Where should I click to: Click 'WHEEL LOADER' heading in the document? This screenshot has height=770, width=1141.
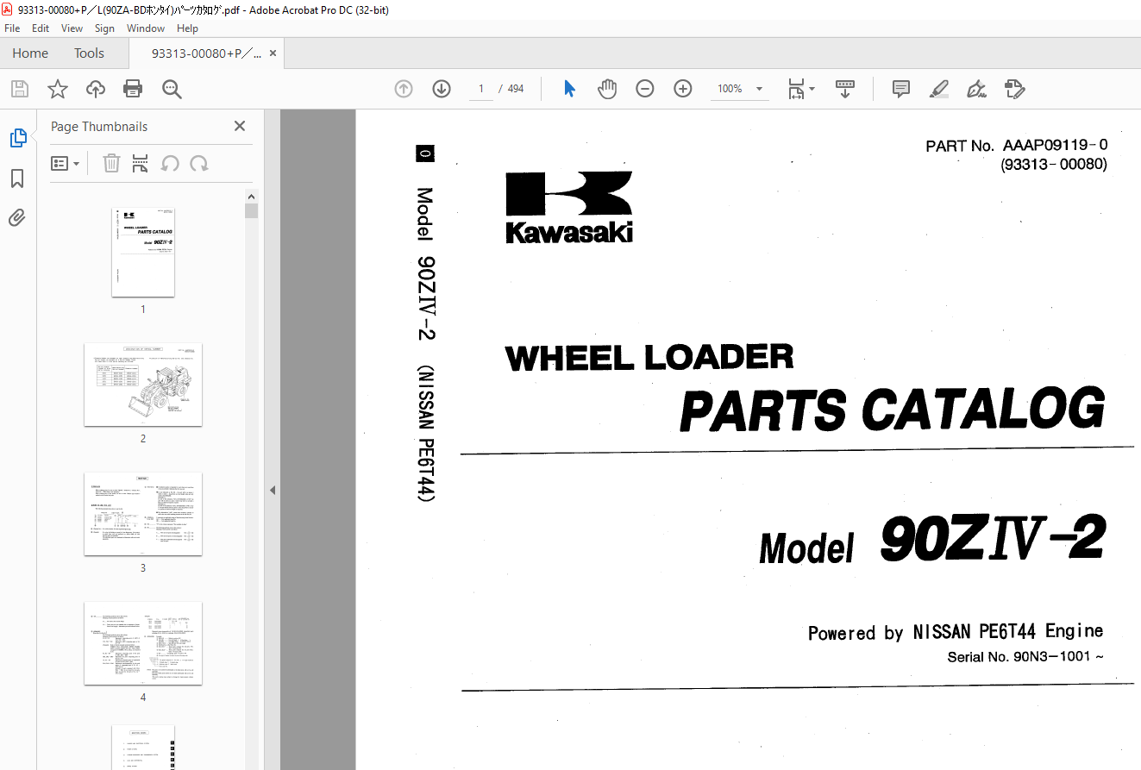click(649, 357)
